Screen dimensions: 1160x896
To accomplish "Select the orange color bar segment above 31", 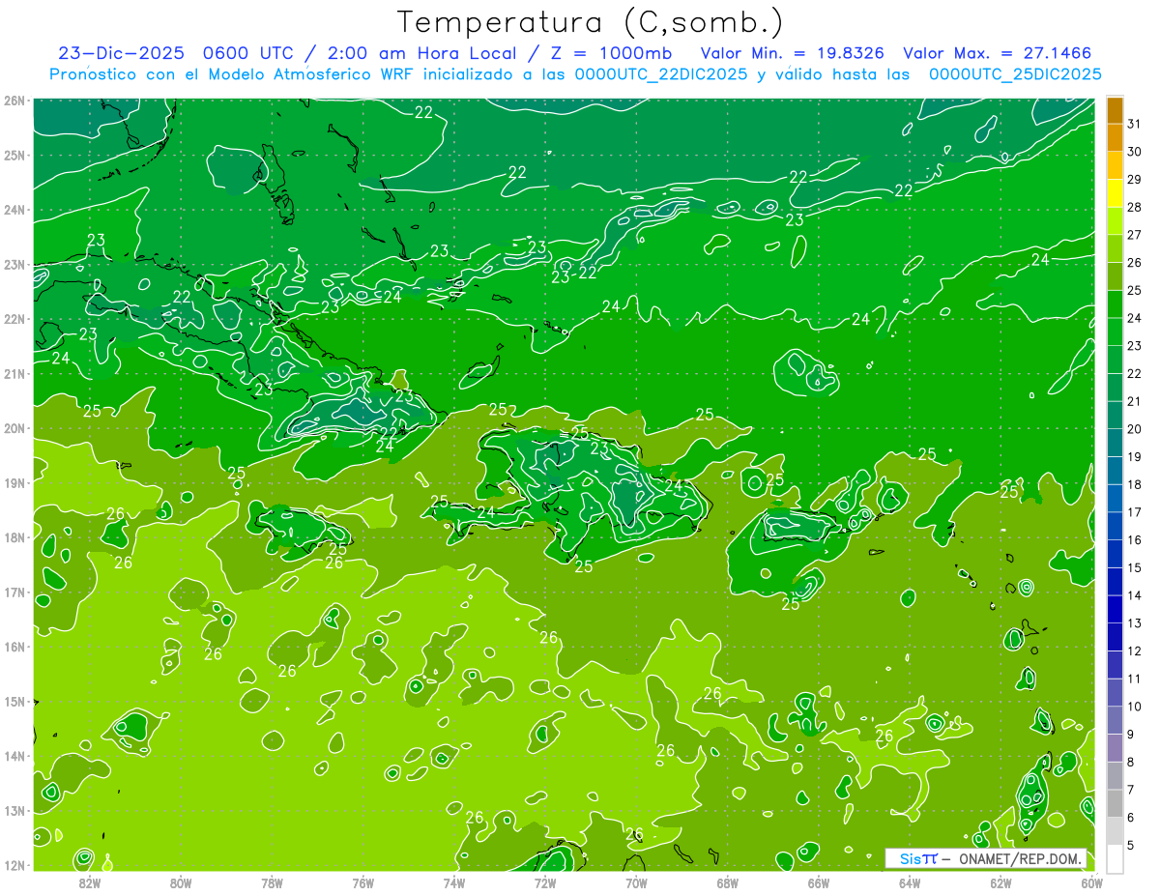I will point(1116,110).
